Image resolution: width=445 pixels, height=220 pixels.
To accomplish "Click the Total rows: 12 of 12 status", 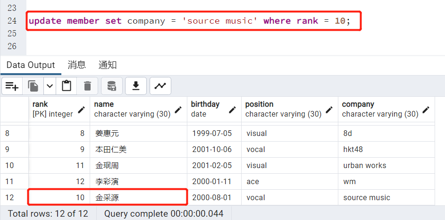I will click(48, 213).
